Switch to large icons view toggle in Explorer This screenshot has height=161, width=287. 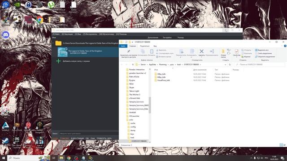point(285,145)
